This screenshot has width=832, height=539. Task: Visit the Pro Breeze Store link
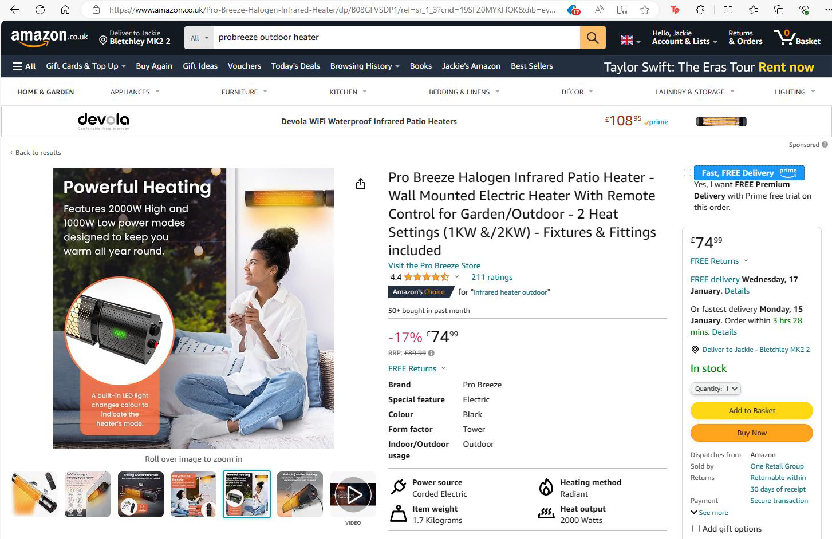coord(434,265)
